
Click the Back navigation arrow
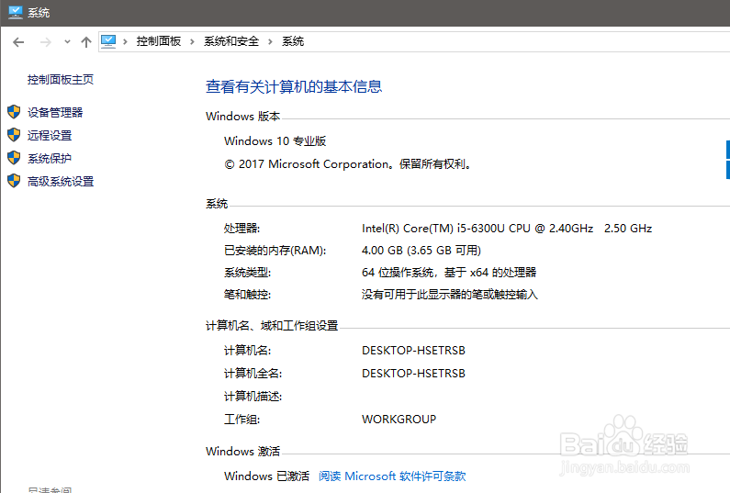click(18, 42)
